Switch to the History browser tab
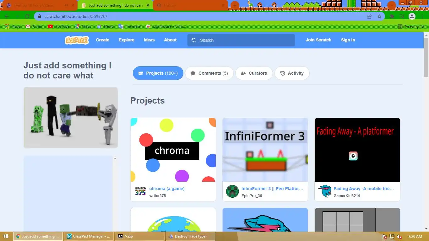Viewport: 429px width, 241px height. pyautogui.click(x=190, y=5)
